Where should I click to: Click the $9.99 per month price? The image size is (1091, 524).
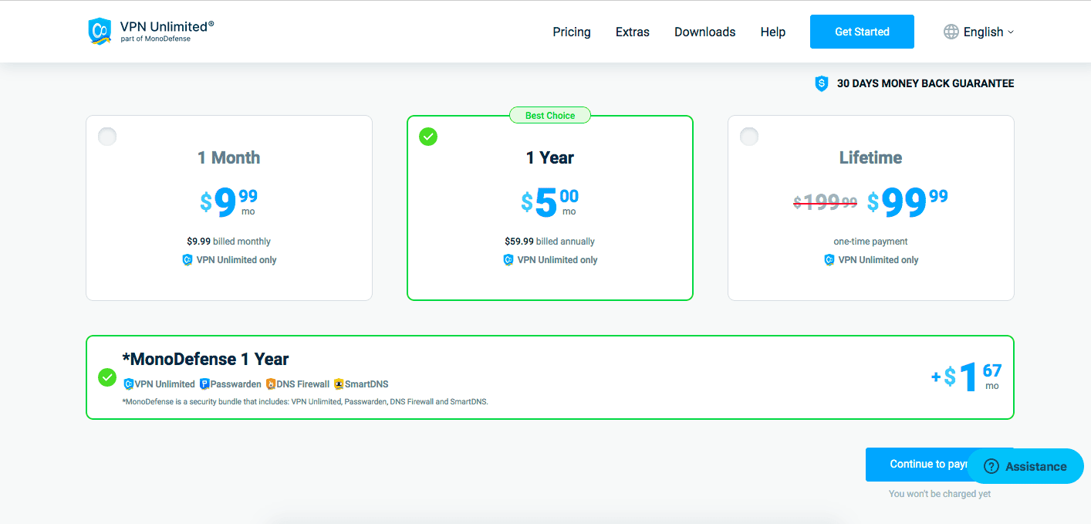[x=229, y=202]
